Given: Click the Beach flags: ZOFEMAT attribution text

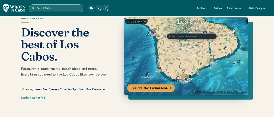Looking at the screenshot, I should pyautogui.click(x=236, y=92).
